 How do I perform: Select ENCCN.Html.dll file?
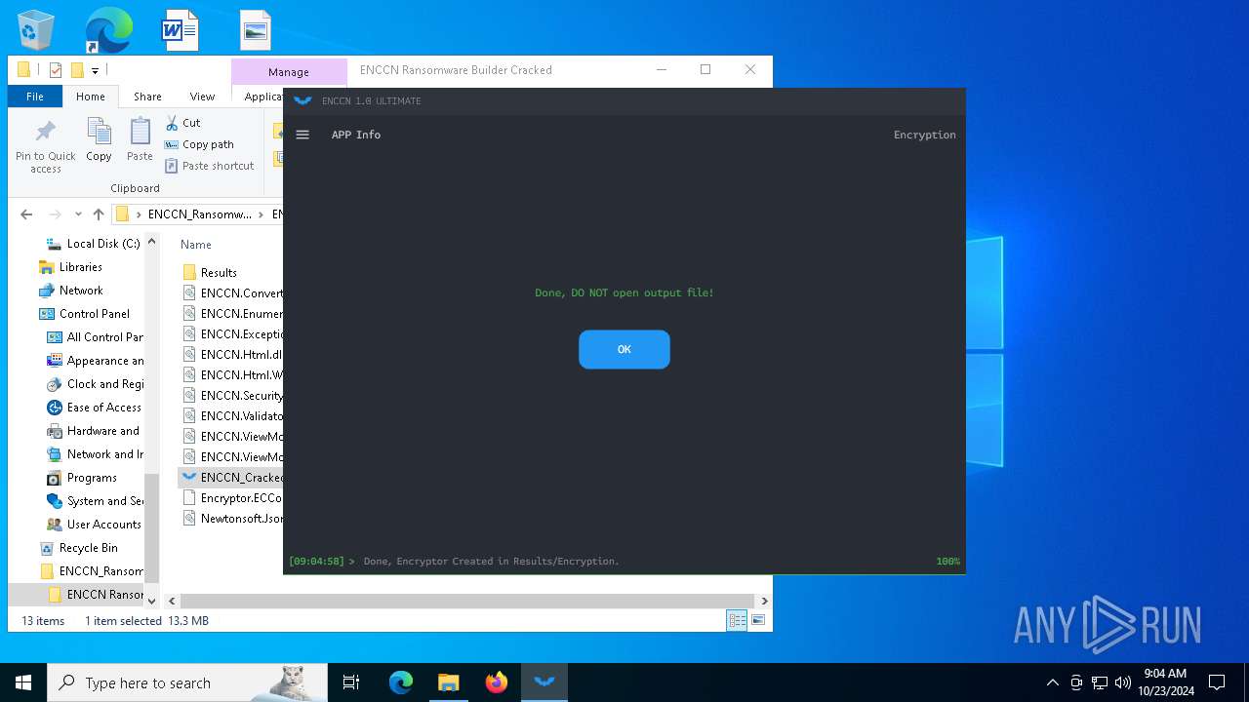(x=232, y=355)
